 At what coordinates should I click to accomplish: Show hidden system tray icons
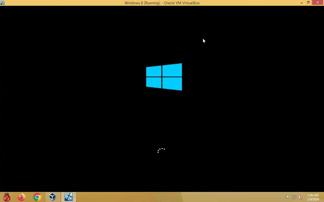point(282,197)
